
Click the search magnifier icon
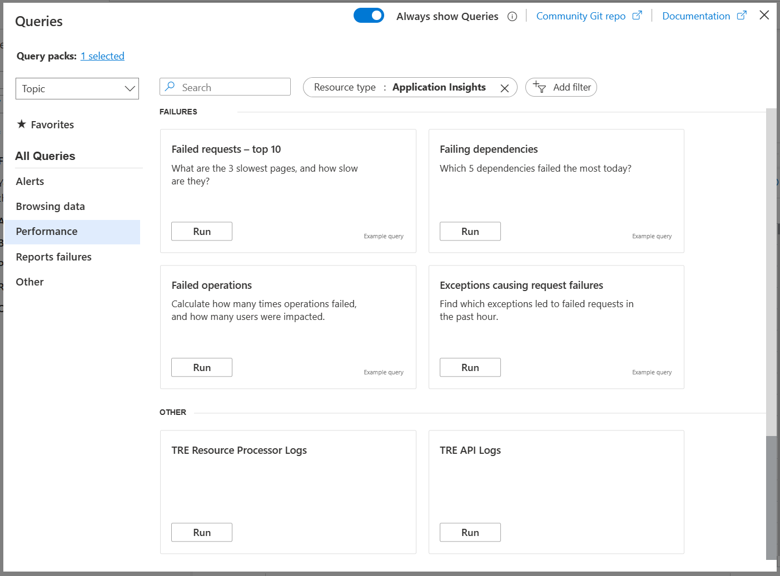coord(170,87)
